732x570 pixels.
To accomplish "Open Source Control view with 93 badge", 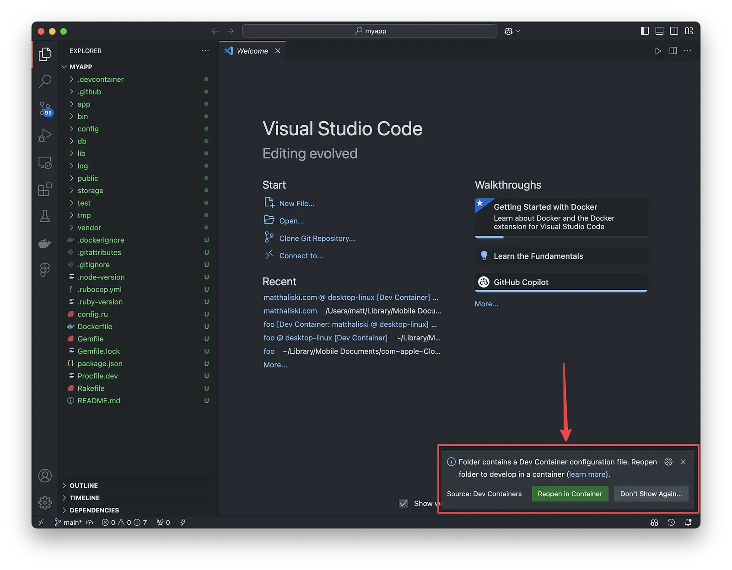I will [45, 108].
